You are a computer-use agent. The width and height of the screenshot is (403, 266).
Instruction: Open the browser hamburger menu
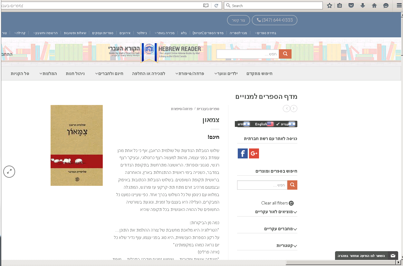399,5
